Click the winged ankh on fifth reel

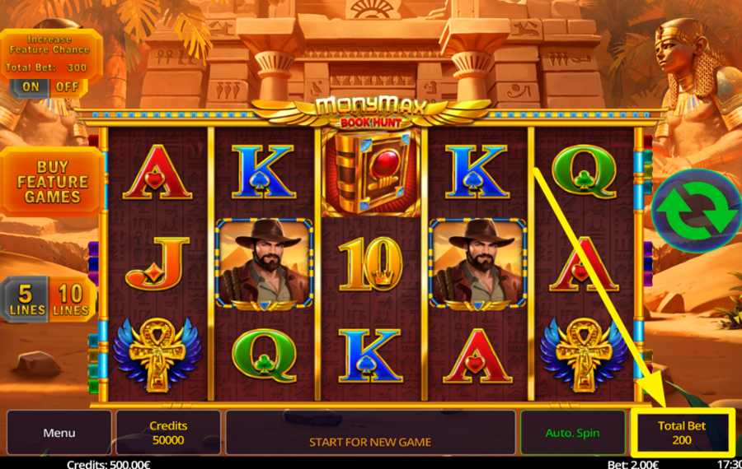point(584,355)
